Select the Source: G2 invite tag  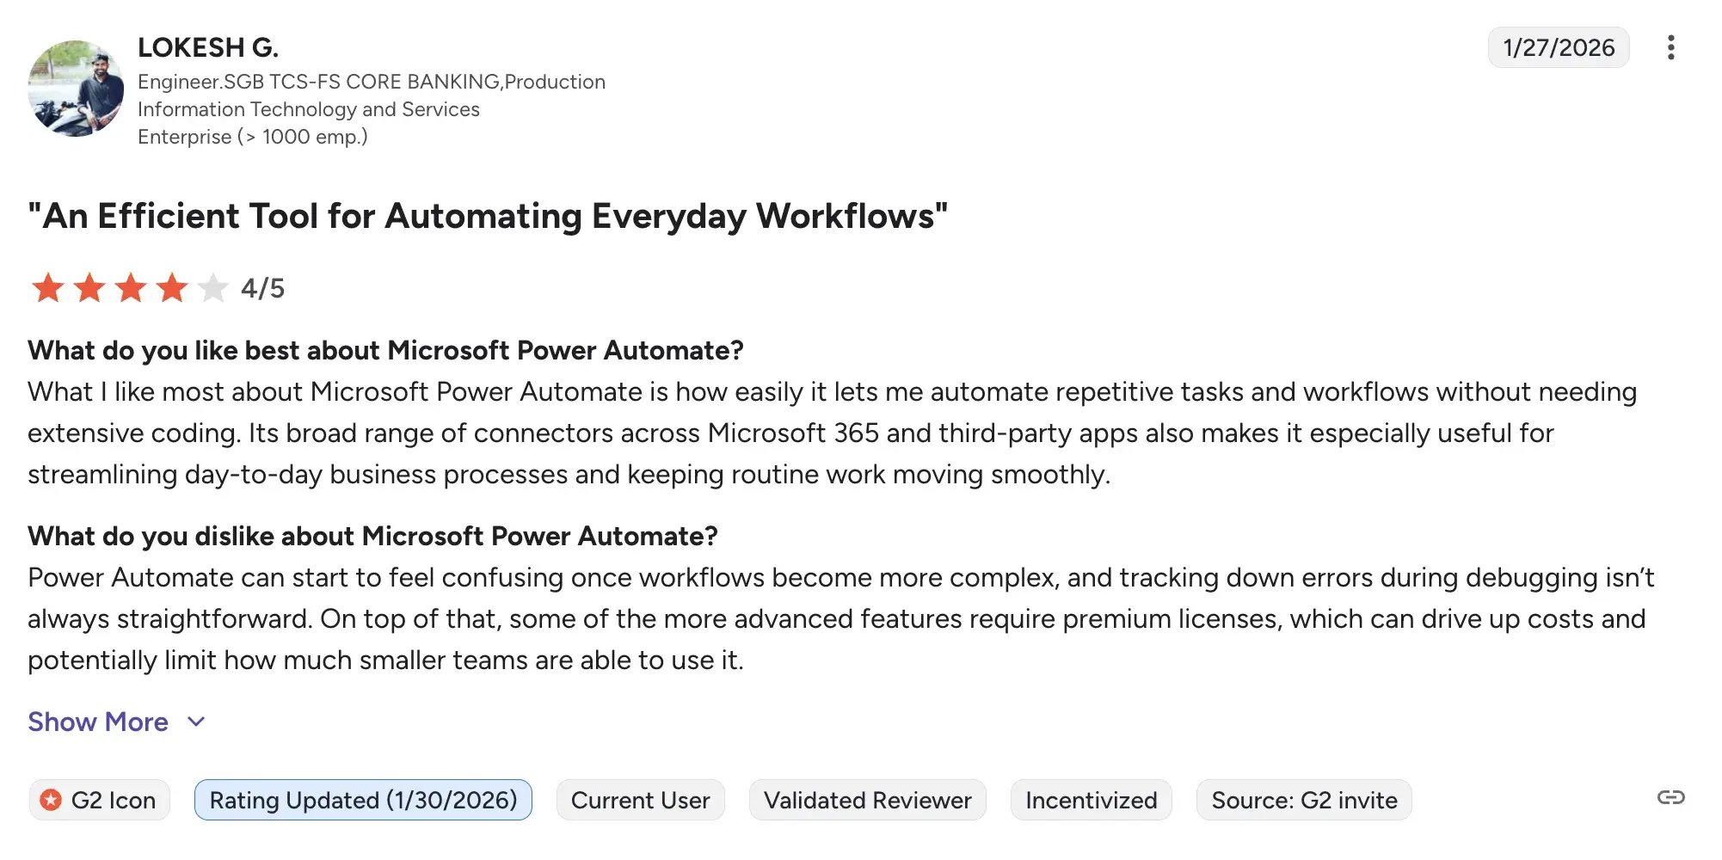(1304, 800)
